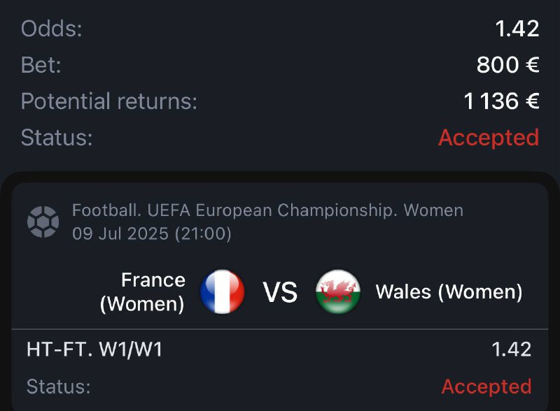Click the 1.42 odds in selection row

tap(510, 349)
